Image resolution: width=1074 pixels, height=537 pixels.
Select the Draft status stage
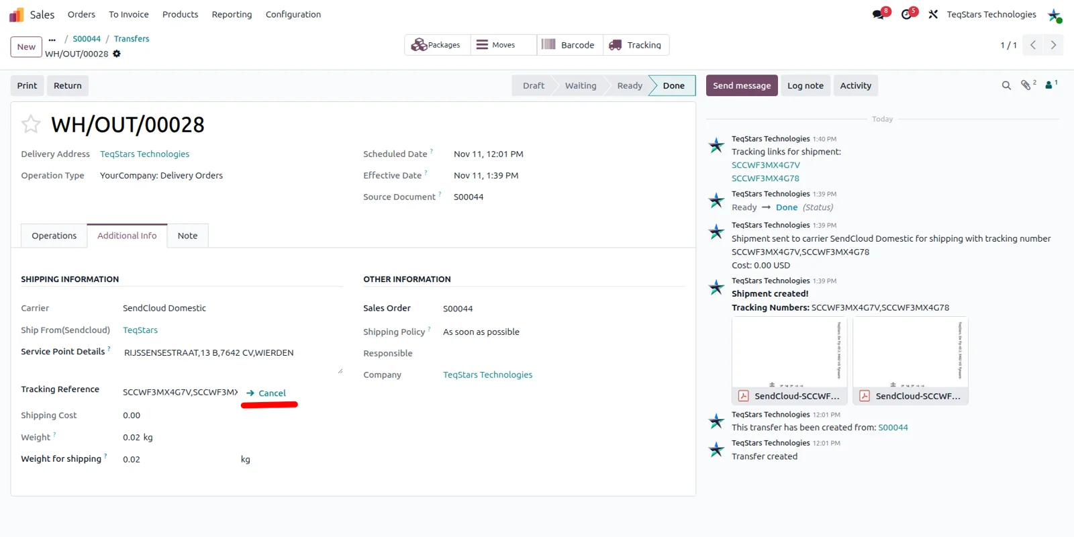point(534,86)
